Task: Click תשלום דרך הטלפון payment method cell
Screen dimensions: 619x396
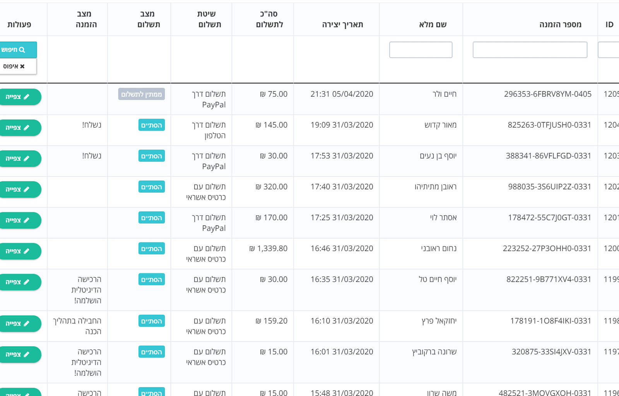Action: 209,130
